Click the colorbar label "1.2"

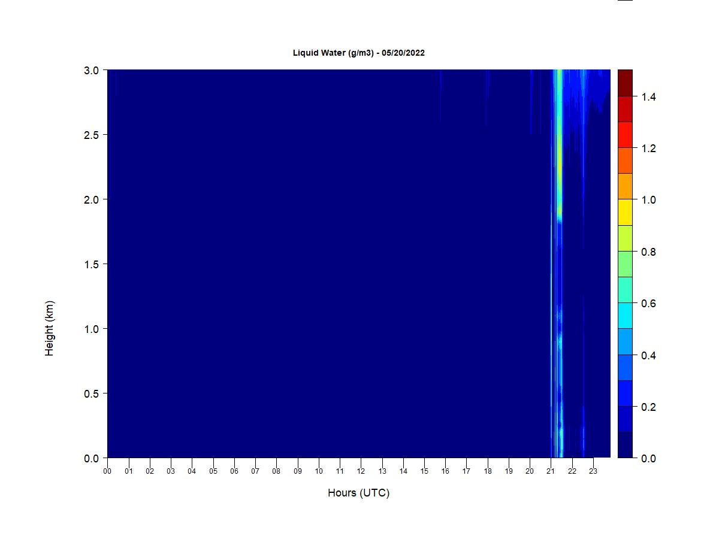coord(648,149)
